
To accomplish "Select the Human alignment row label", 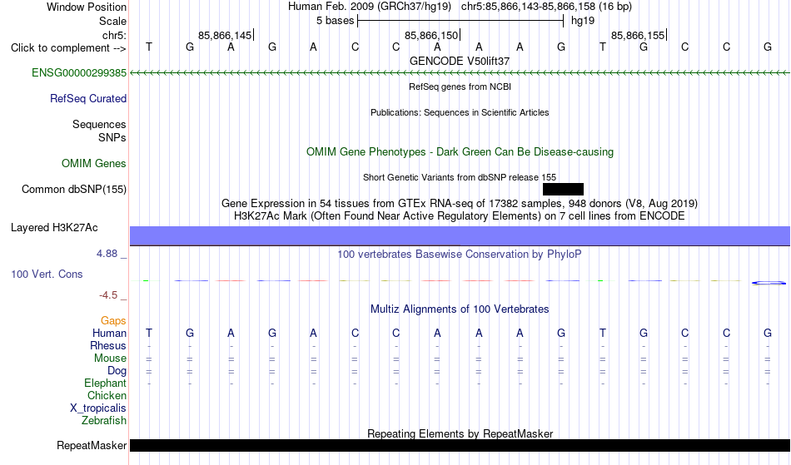I will 109,333.
